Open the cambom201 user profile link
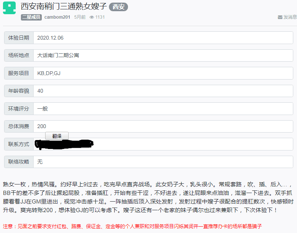This screenshot has height=233, width=297. pyautogui.click(x=57, y=17)
